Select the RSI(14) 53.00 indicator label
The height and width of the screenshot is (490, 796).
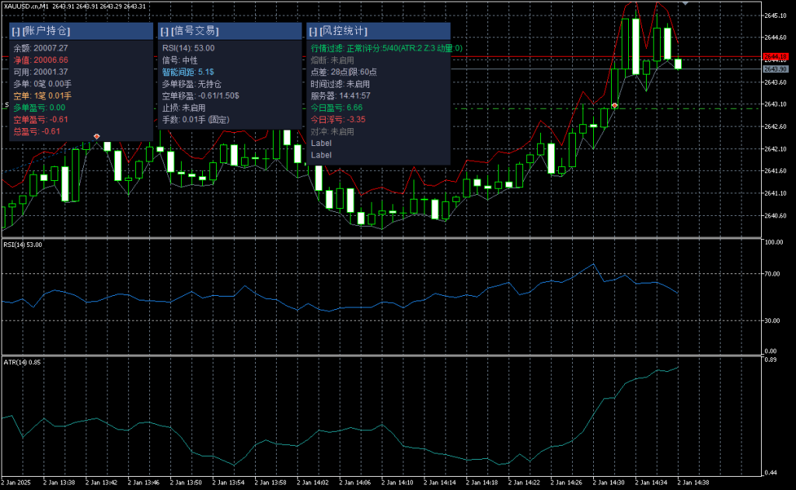coord(23,245)
